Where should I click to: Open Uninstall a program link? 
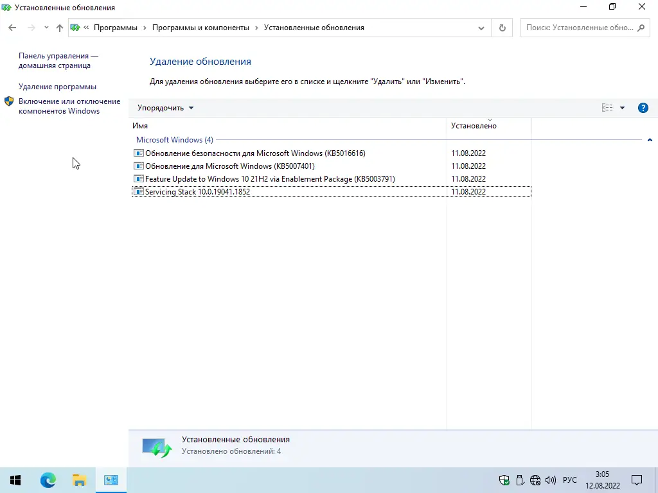(57, 87)
